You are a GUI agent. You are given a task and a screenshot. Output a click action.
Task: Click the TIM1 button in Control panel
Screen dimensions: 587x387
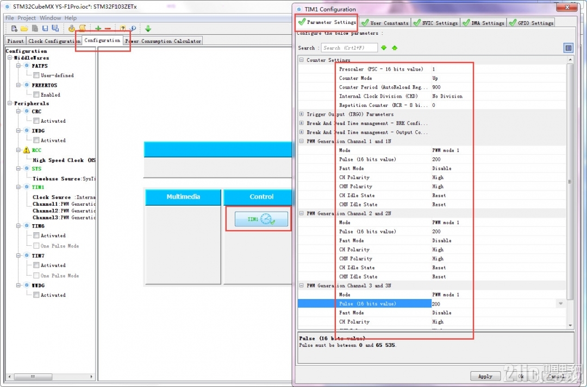(261, 219)
